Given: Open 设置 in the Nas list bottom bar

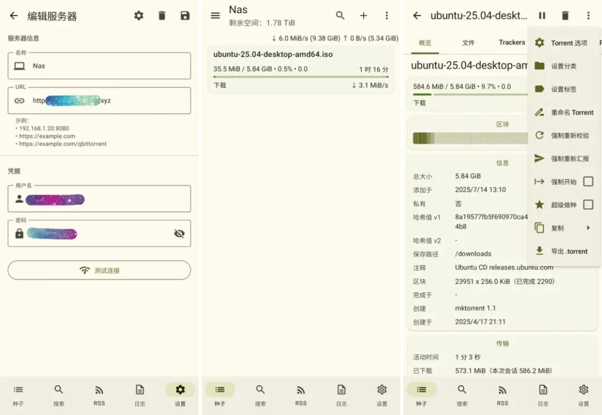Looking at the screenshot, I should (382, 395).
